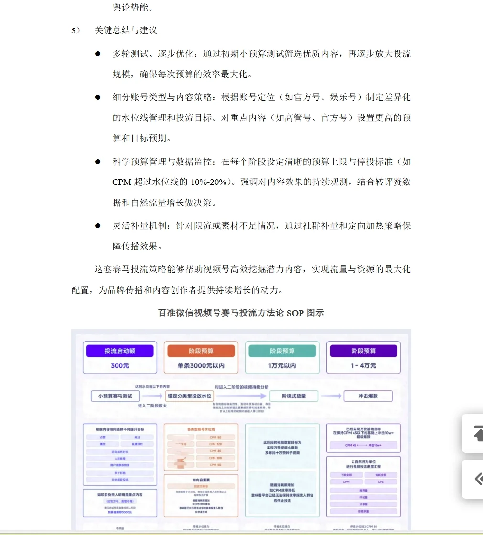Select the 直播预约 option
This screenshot has height=535, width=483.
click(137, 444)
